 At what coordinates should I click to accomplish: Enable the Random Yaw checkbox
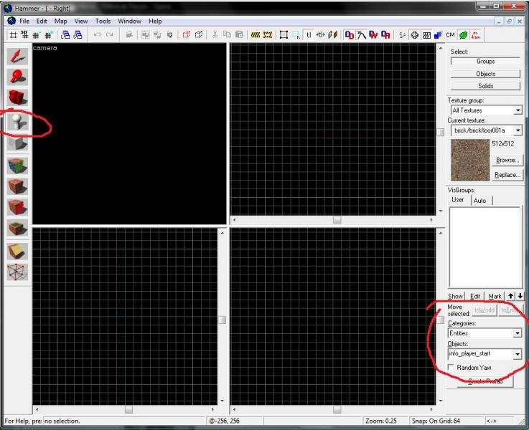pyautogui.click(x=451, y=367)
